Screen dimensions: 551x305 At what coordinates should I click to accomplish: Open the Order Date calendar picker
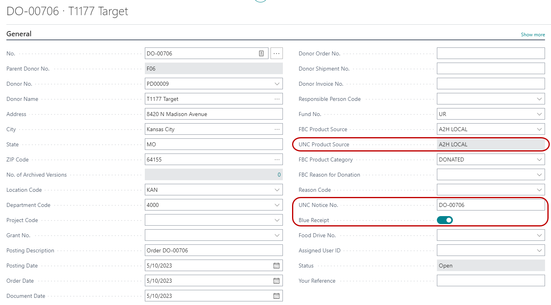(x=276, y=281)
